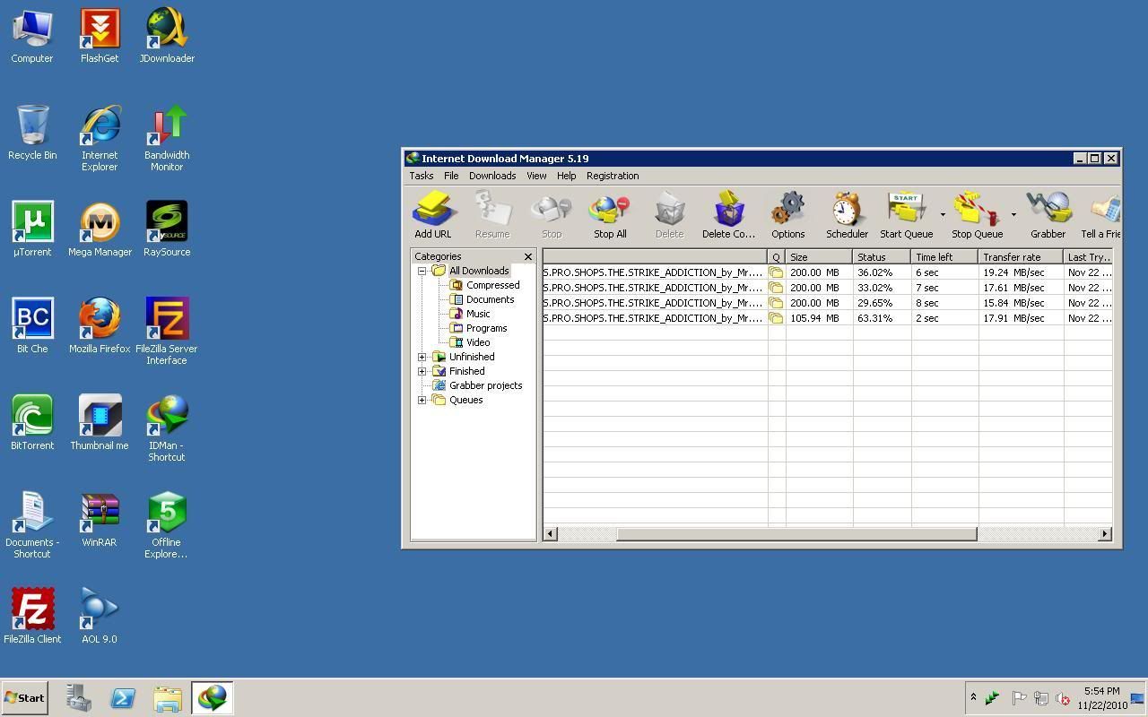Select the download at 33.02% status
Screen dimensions: 1148x717
828,288
